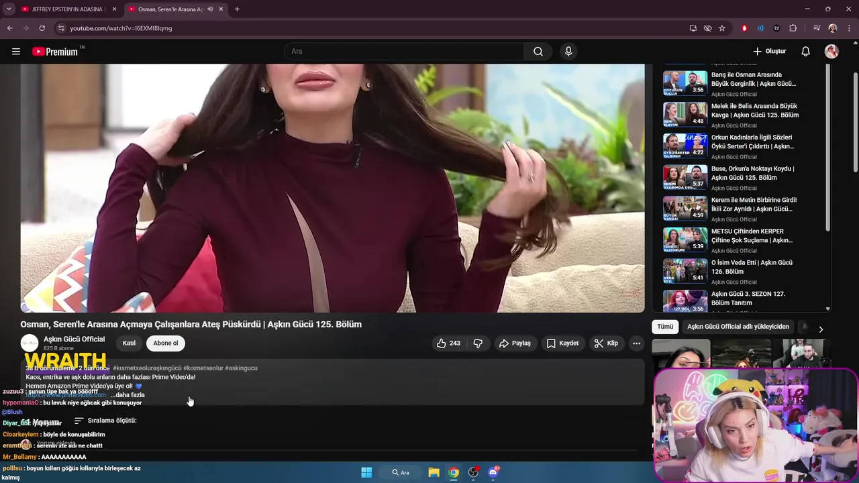Switch to JEFFREY EPSTEIN'IN ADASINA tab
The image size is (859, 483).
coord(67,9)
